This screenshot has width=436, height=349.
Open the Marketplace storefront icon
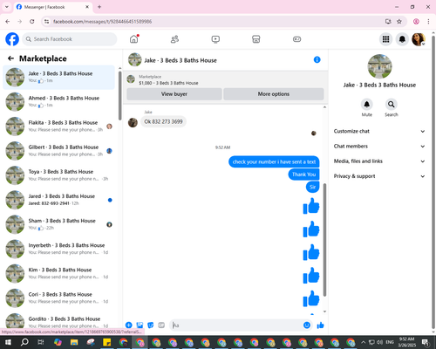click(x=256, y=39)
